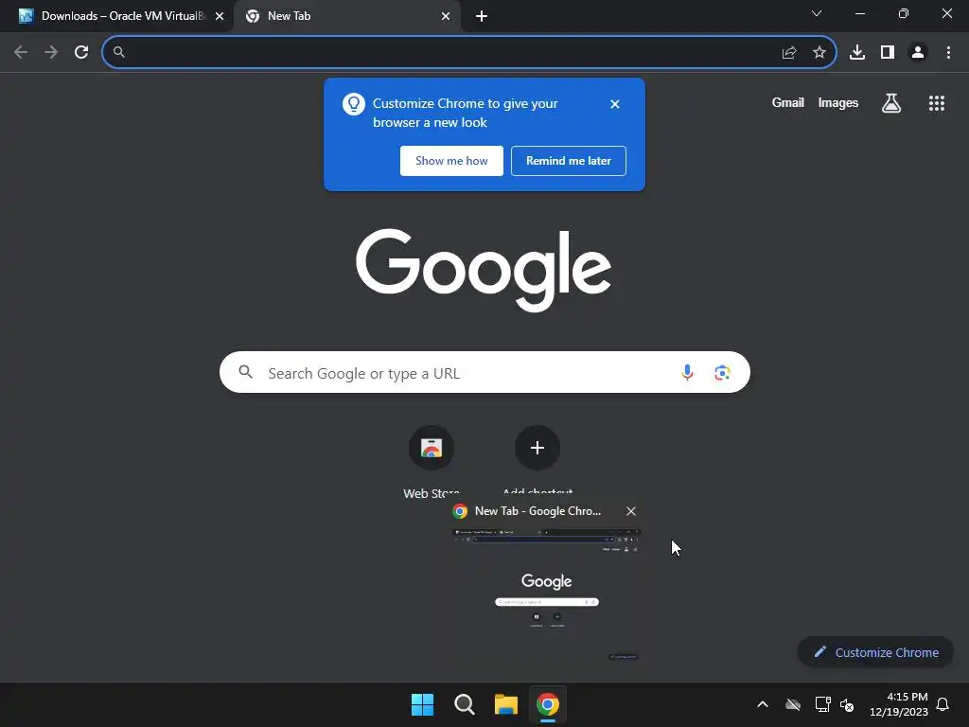Click the muted volume tray icon
Screen dimensions: 969x727
click(x=847, y=704)
